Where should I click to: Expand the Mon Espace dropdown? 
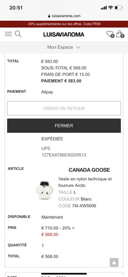64,47
